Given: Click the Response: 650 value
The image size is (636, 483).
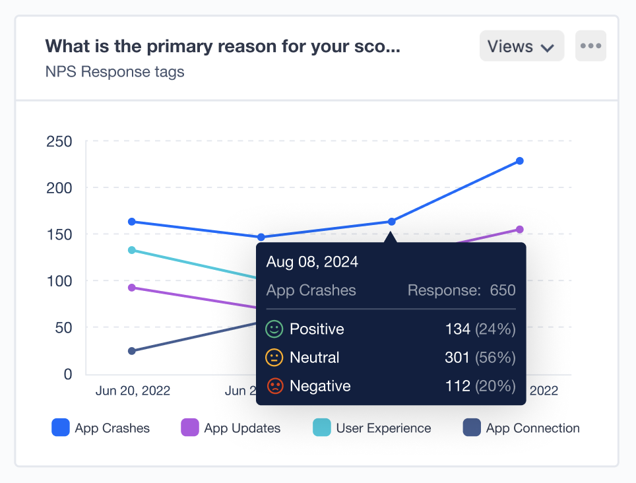Looking at the screenshot, I should [461, 290].
